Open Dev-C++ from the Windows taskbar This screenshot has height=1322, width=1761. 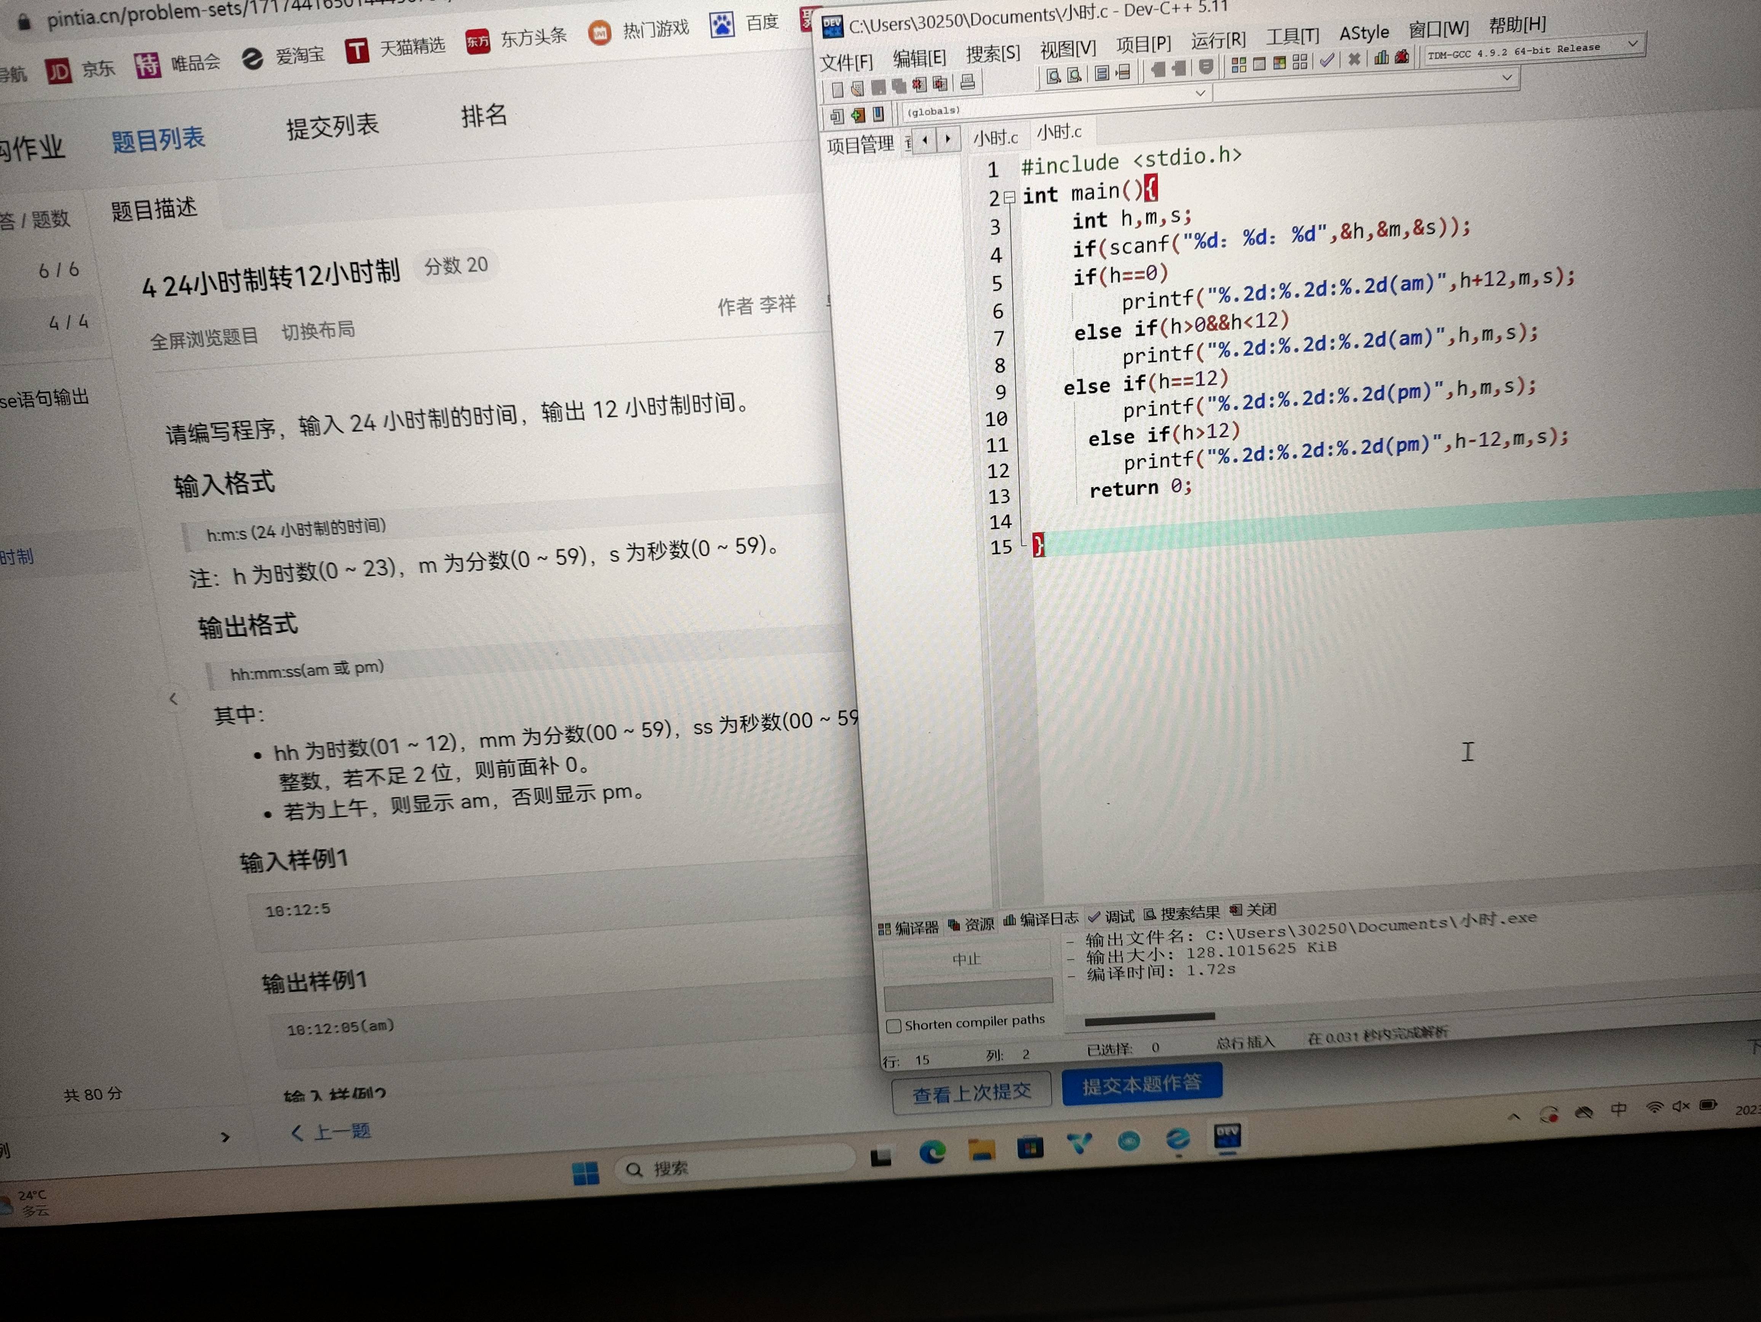tap(1227, 1137)
